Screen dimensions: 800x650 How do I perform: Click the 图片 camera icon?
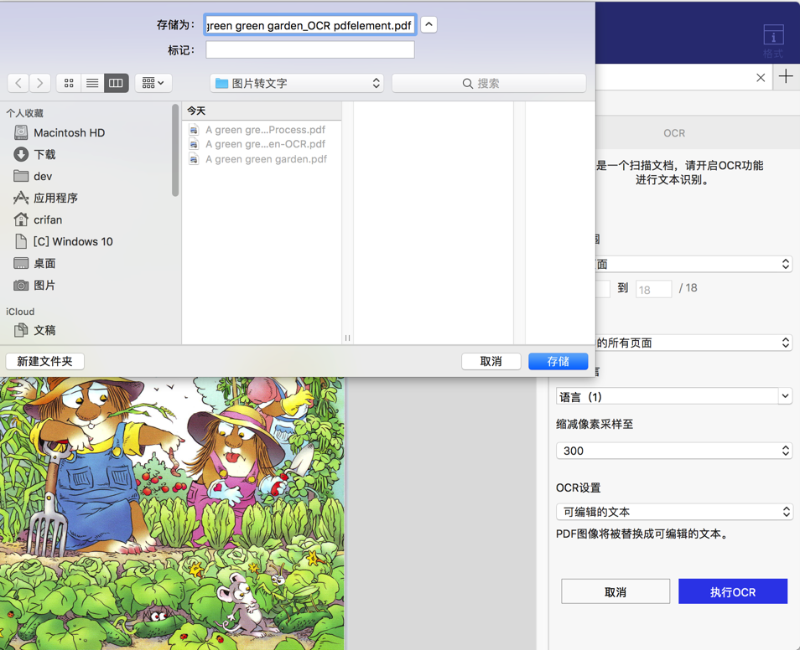[21, 286]
